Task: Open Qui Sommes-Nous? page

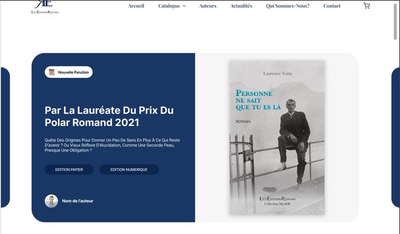Action: click(x=288, y=5)
